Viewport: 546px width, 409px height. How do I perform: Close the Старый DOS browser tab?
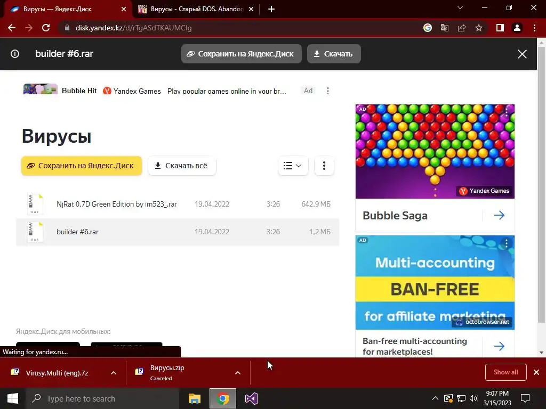pos(251,9)
